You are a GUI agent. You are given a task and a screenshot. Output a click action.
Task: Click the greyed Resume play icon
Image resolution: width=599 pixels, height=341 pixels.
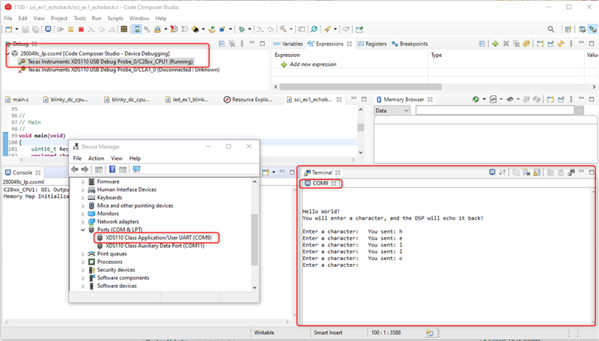point(61,29)
